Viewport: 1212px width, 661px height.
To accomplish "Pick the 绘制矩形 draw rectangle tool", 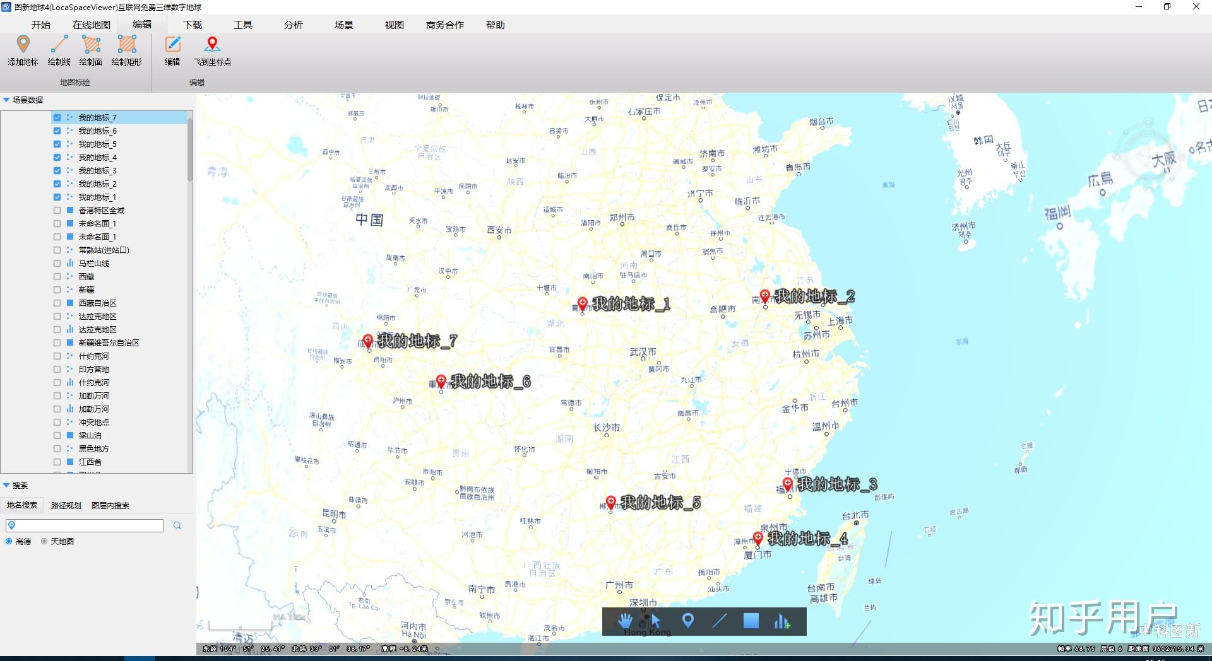I will point(127,50).
